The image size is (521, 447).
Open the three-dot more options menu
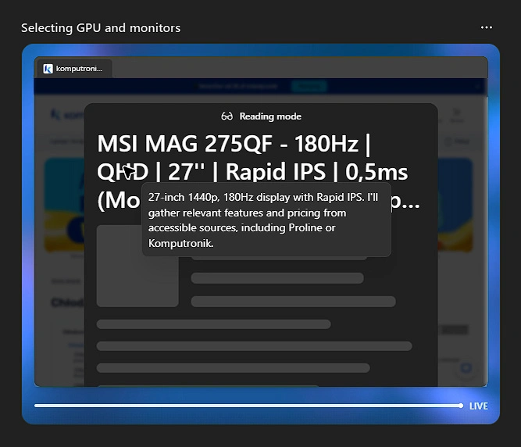pos(487,27)
